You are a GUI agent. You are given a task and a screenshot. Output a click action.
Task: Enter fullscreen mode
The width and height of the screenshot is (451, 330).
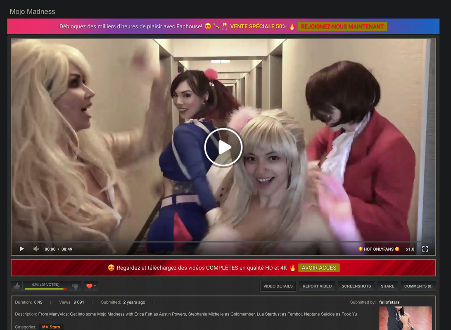click(x=425, y=249)
